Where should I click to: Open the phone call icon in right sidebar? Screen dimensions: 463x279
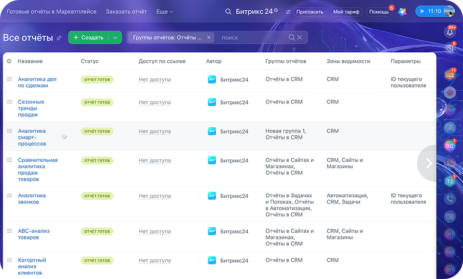pos(450,199)
